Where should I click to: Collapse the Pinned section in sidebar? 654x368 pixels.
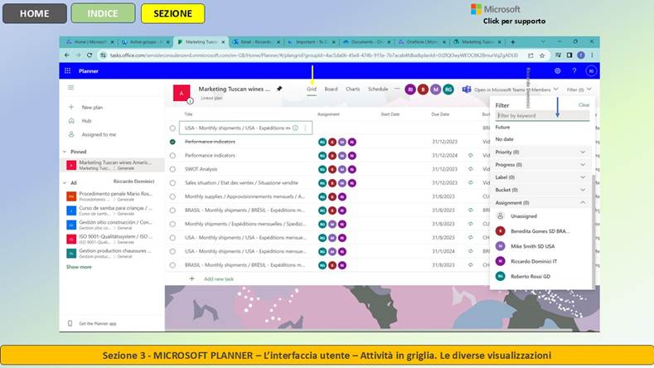pos(65,152)
